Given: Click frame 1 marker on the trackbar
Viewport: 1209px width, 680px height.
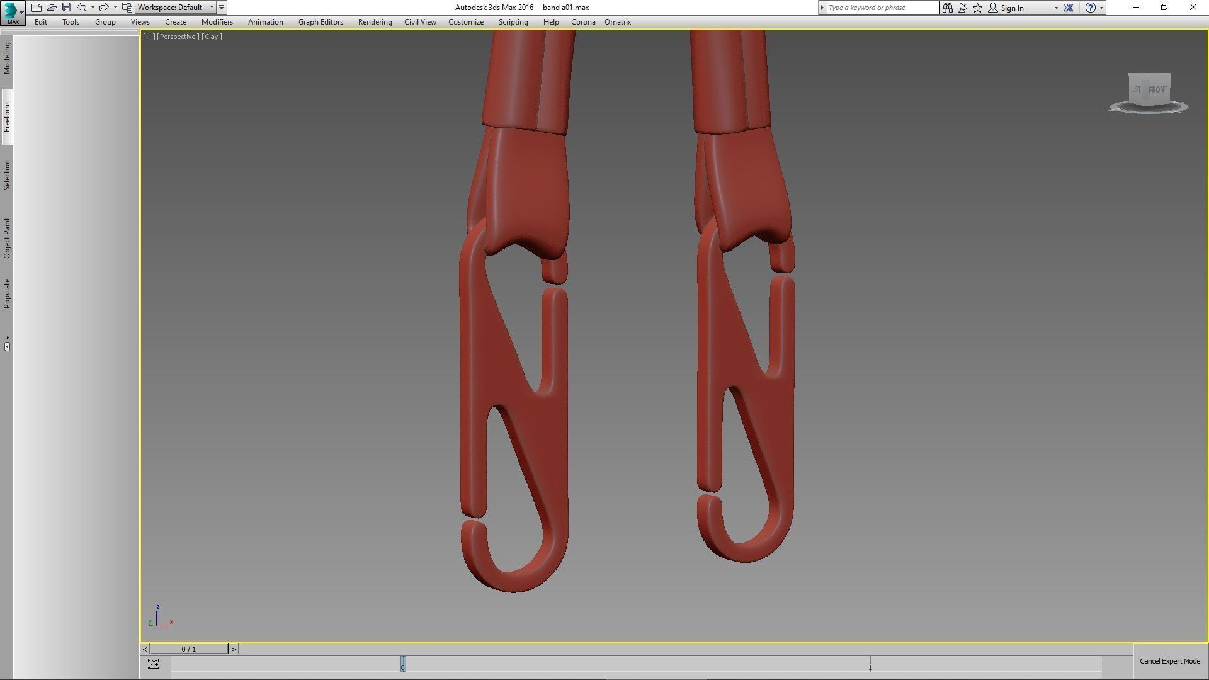Looking at the screenshot, I should tap(870, 665).
